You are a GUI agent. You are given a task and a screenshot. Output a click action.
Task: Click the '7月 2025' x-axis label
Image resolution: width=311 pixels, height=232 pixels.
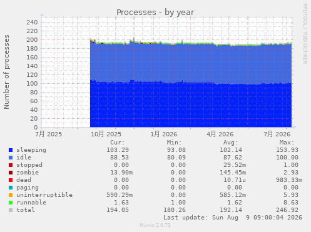(48, 134)
